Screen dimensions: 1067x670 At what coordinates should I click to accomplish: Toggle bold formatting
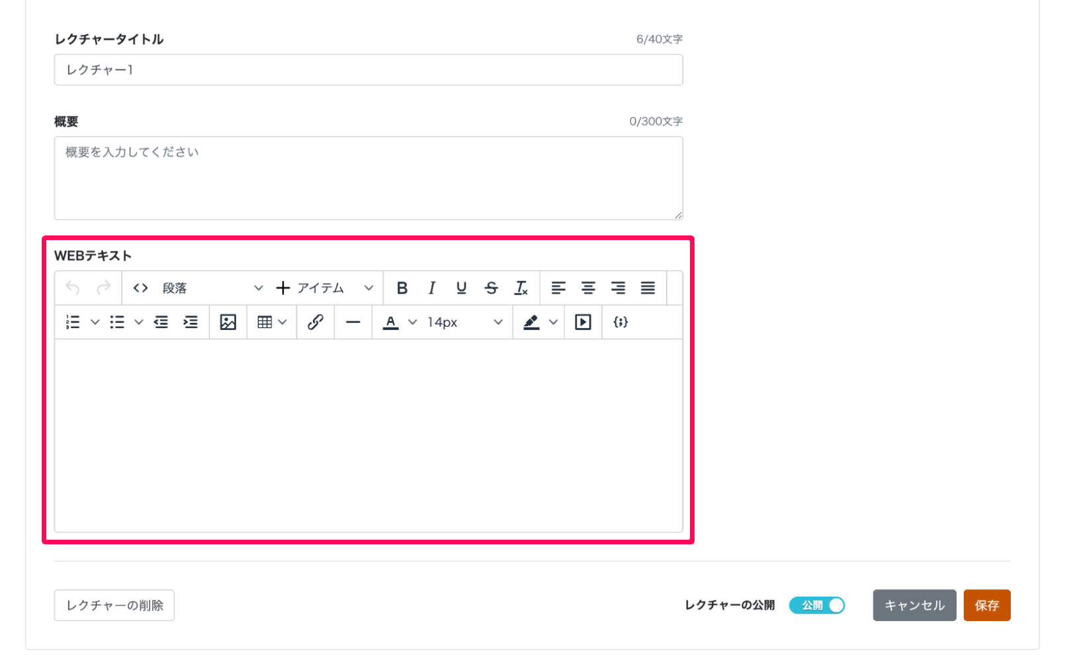pyautogui.click(x=402, y=288)
